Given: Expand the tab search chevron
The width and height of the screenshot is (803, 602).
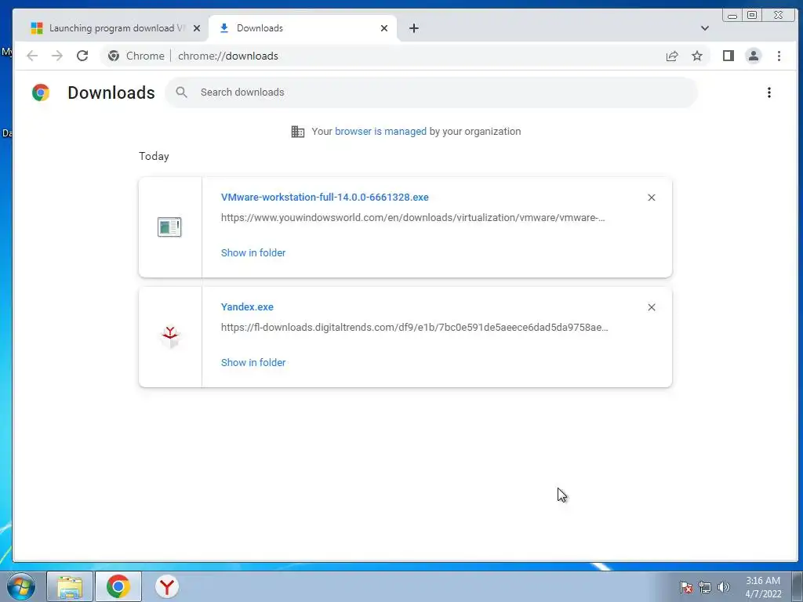Looking at the screenshot, I should (x=705, y=28).
